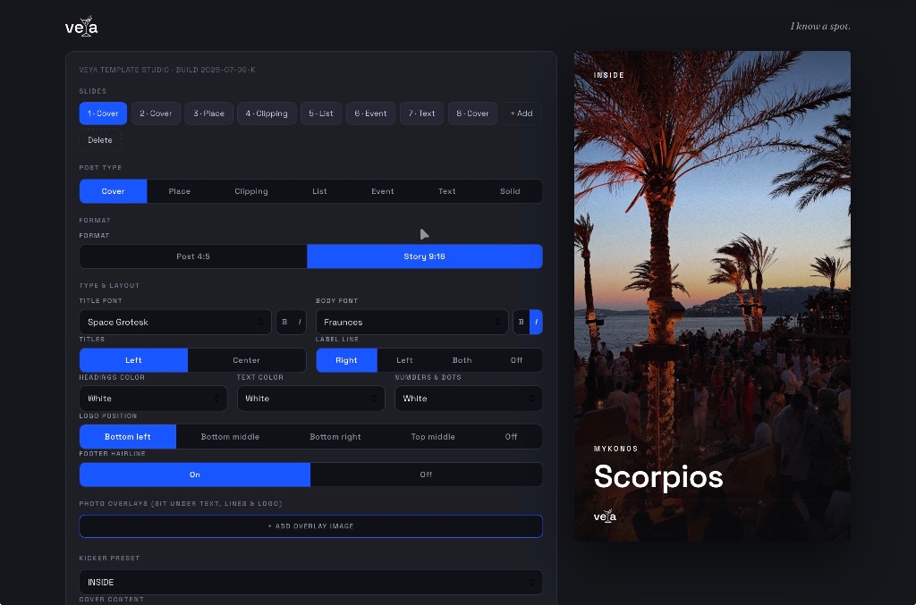Set Titles alignment to Left
This screenshot has height=605, width=916.
(x=134, y=360)
